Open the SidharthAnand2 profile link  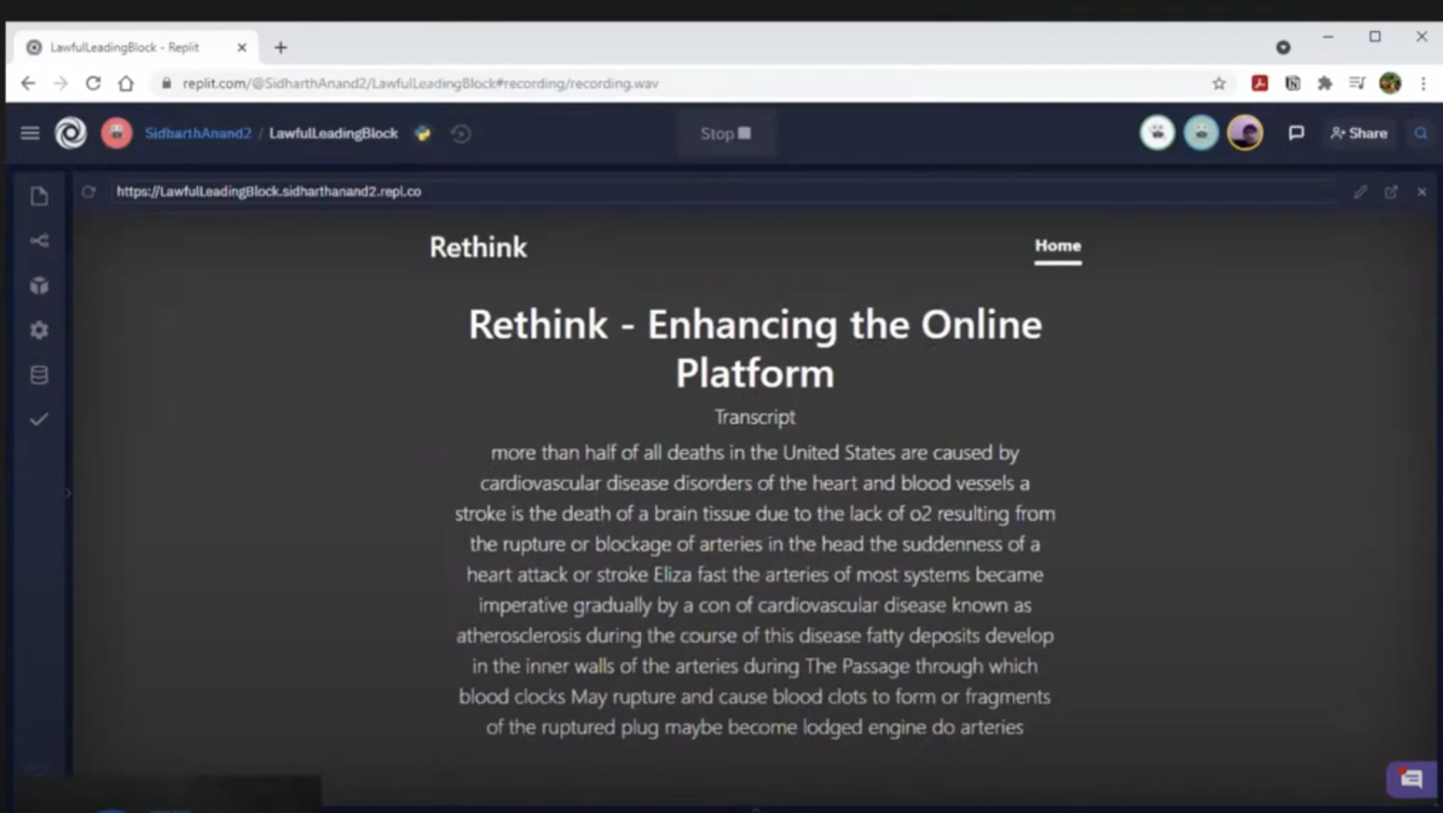pos(198,133)
